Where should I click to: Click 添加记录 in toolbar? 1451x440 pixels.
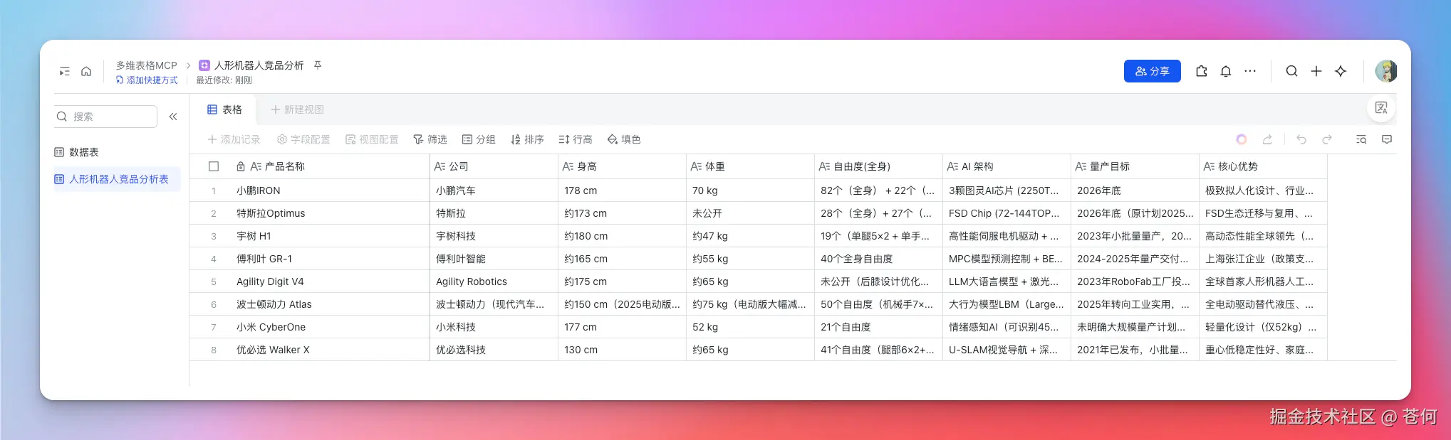tap(234, 139)
